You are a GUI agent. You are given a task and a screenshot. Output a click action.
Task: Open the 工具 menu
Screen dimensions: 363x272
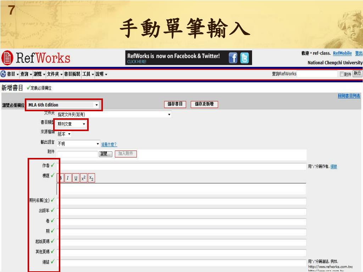[x=88, y=74]
